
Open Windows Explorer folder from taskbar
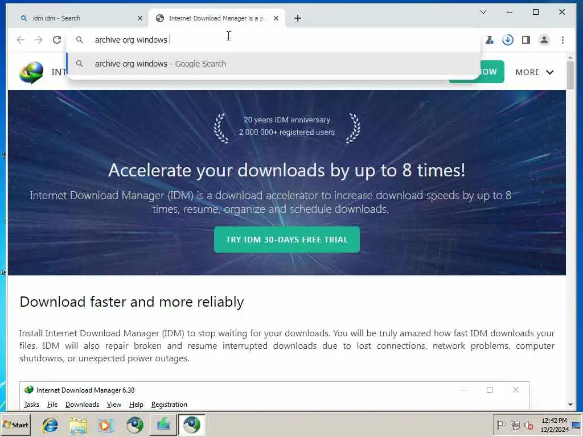(x=77, y=424)
